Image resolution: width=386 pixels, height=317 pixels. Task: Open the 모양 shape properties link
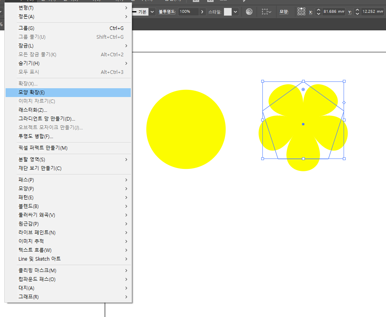point(284,12)
